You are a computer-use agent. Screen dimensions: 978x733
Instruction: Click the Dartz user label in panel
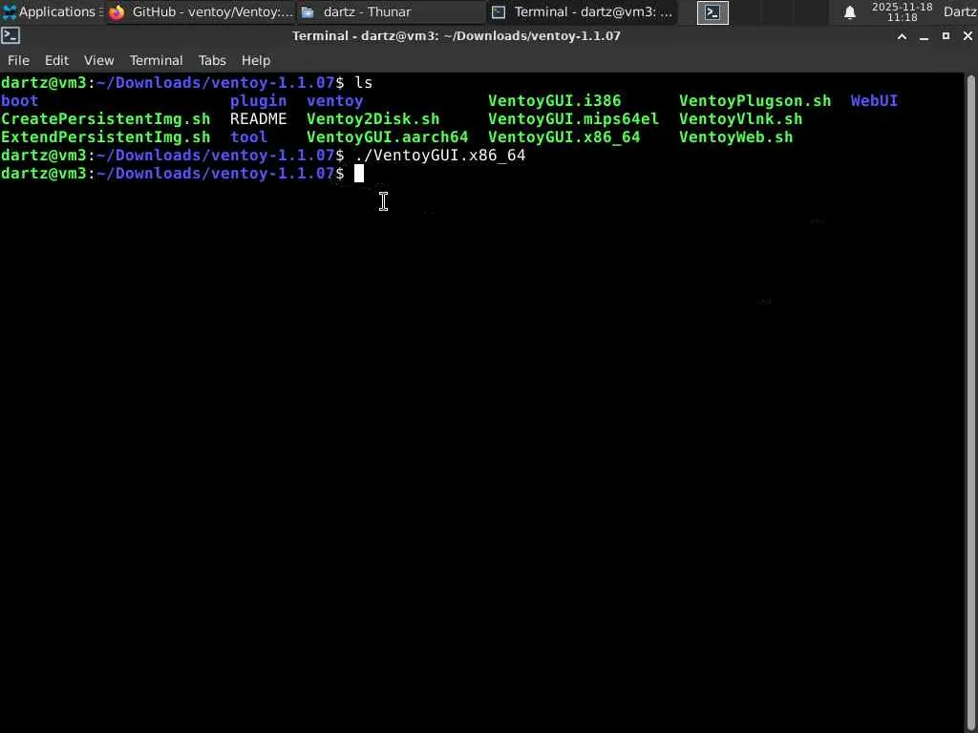click(959, 11)
